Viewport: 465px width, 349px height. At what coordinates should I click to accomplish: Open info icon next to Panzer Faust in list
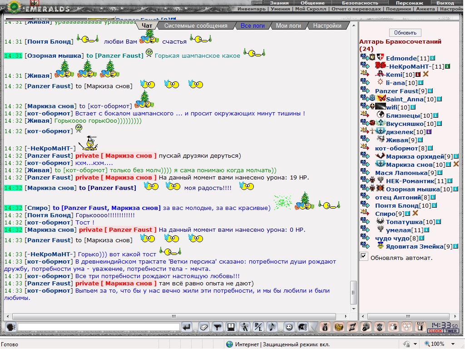tap(430, 91)
